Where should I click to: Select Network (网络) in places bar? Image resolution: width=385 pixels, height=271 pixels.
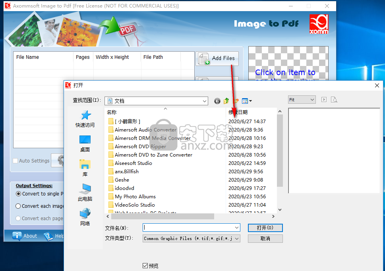tap(85, 217)
